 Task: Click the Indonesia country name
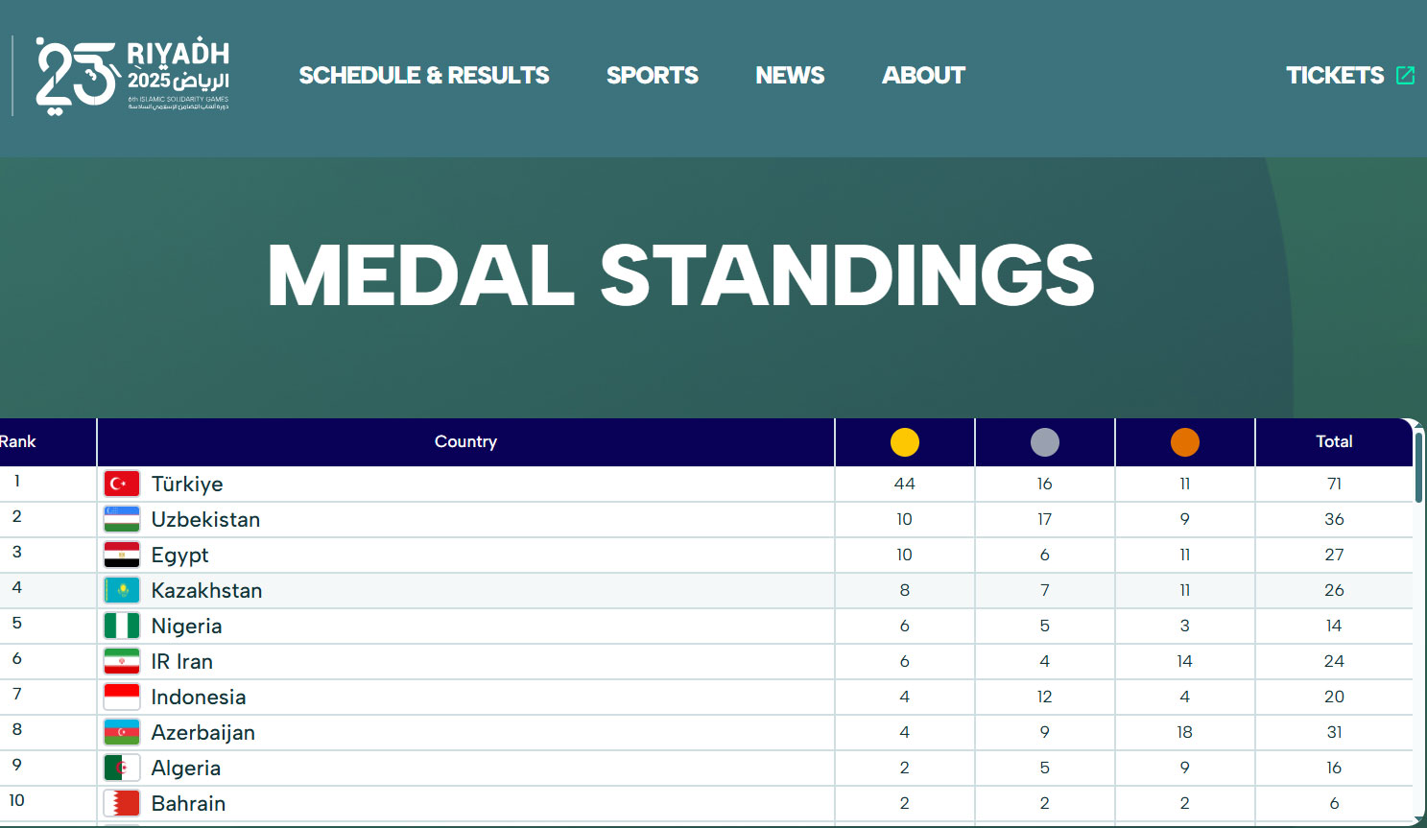coord(199,697)
